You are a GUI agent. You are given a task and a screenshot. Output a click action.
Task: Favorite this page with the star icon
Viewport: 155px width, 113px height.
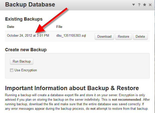[x=145, y=5]
